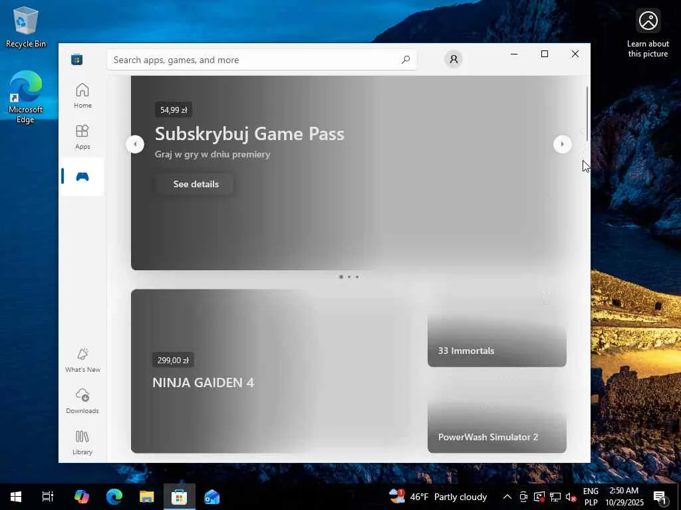
Task: Open the Library section
Action: (82, 442)
